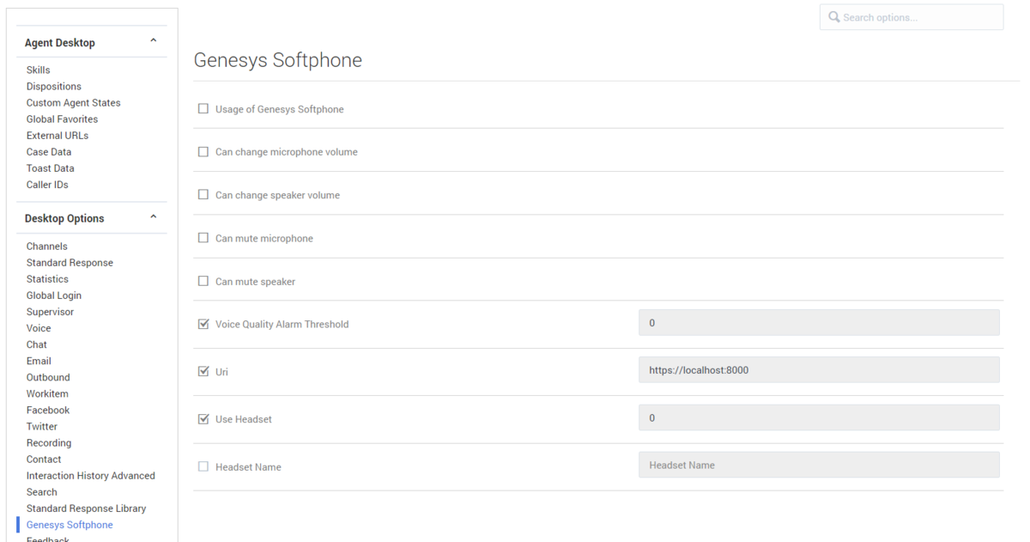
Task: Uncheck Voice Quality Alarm Threshold
Action: tap(203, 324)
